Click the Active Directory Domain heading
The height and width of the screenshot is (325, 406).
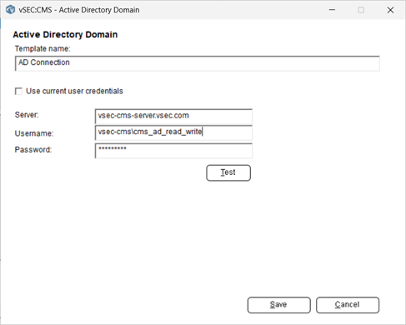click(65, 34)
